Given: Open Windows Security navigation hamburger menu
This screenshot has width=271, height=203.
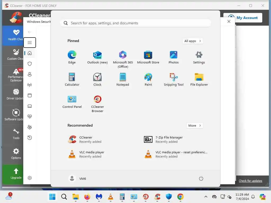Looking at the screenshot, I should pos(30,43).
